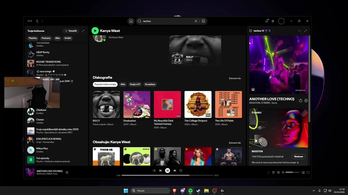The width and height of the screenshot is (348, 195).
Task: Select the Alba discography filter
Action: [123, 84]
